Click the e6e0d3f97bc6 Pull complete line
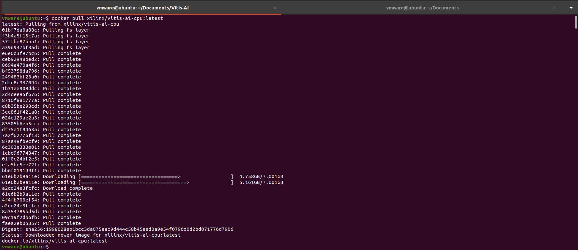 tap(41, 53)
